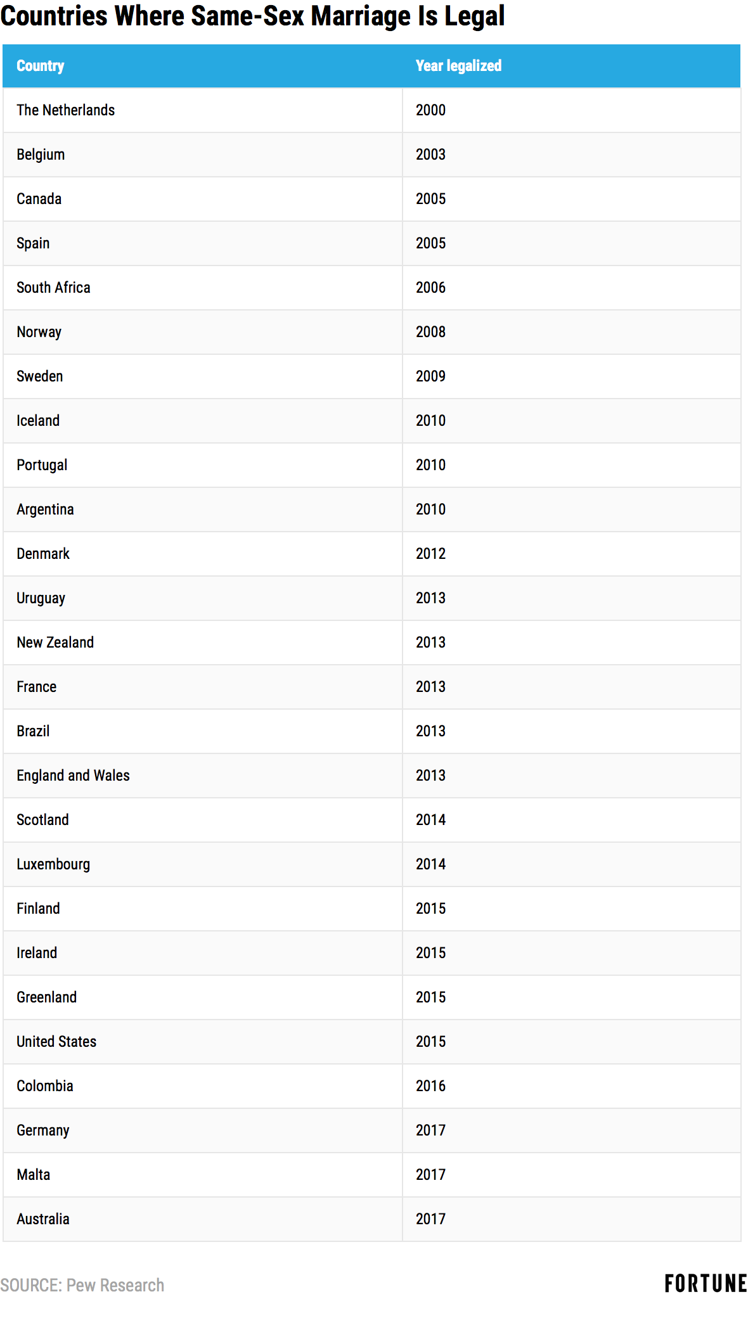Select the New Zealand row label

point(55,643)
